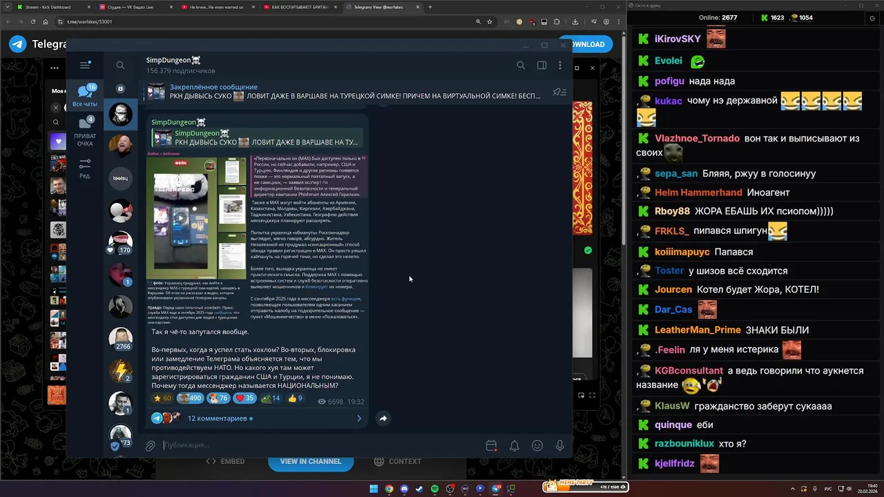Click the 'VIEW IN CHANNEL' button
Screen dimensions: 884x497
(310, 461)
